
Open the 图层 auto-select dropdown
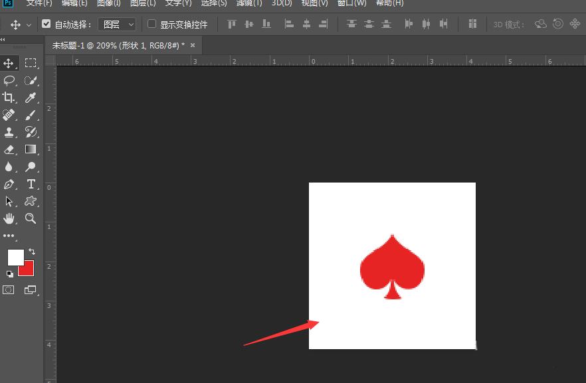(x=117, y=25)
